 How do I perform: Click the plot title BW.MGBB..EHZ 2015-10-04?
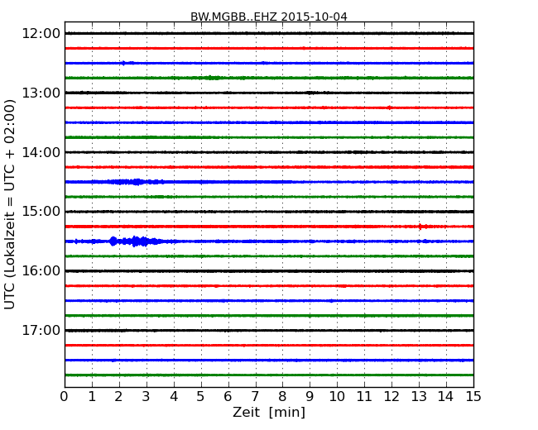[269, 17]
